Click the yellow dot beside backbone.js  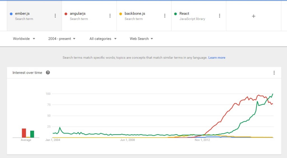(121, 14)
